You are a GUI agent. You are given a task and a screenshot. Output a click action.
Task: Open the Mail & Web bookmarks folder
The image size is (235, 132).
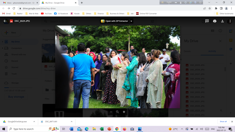click(32, 13)
